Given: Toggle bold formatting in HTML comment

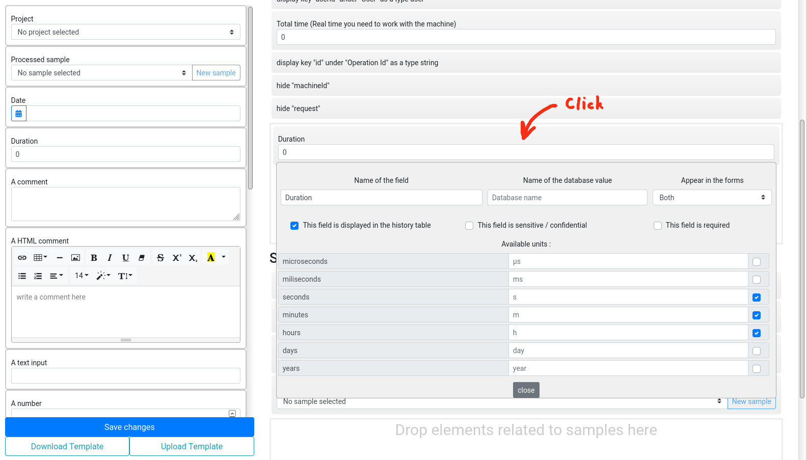Looking at the screenshot, I should pyautogui.click(x=94, y=258).
